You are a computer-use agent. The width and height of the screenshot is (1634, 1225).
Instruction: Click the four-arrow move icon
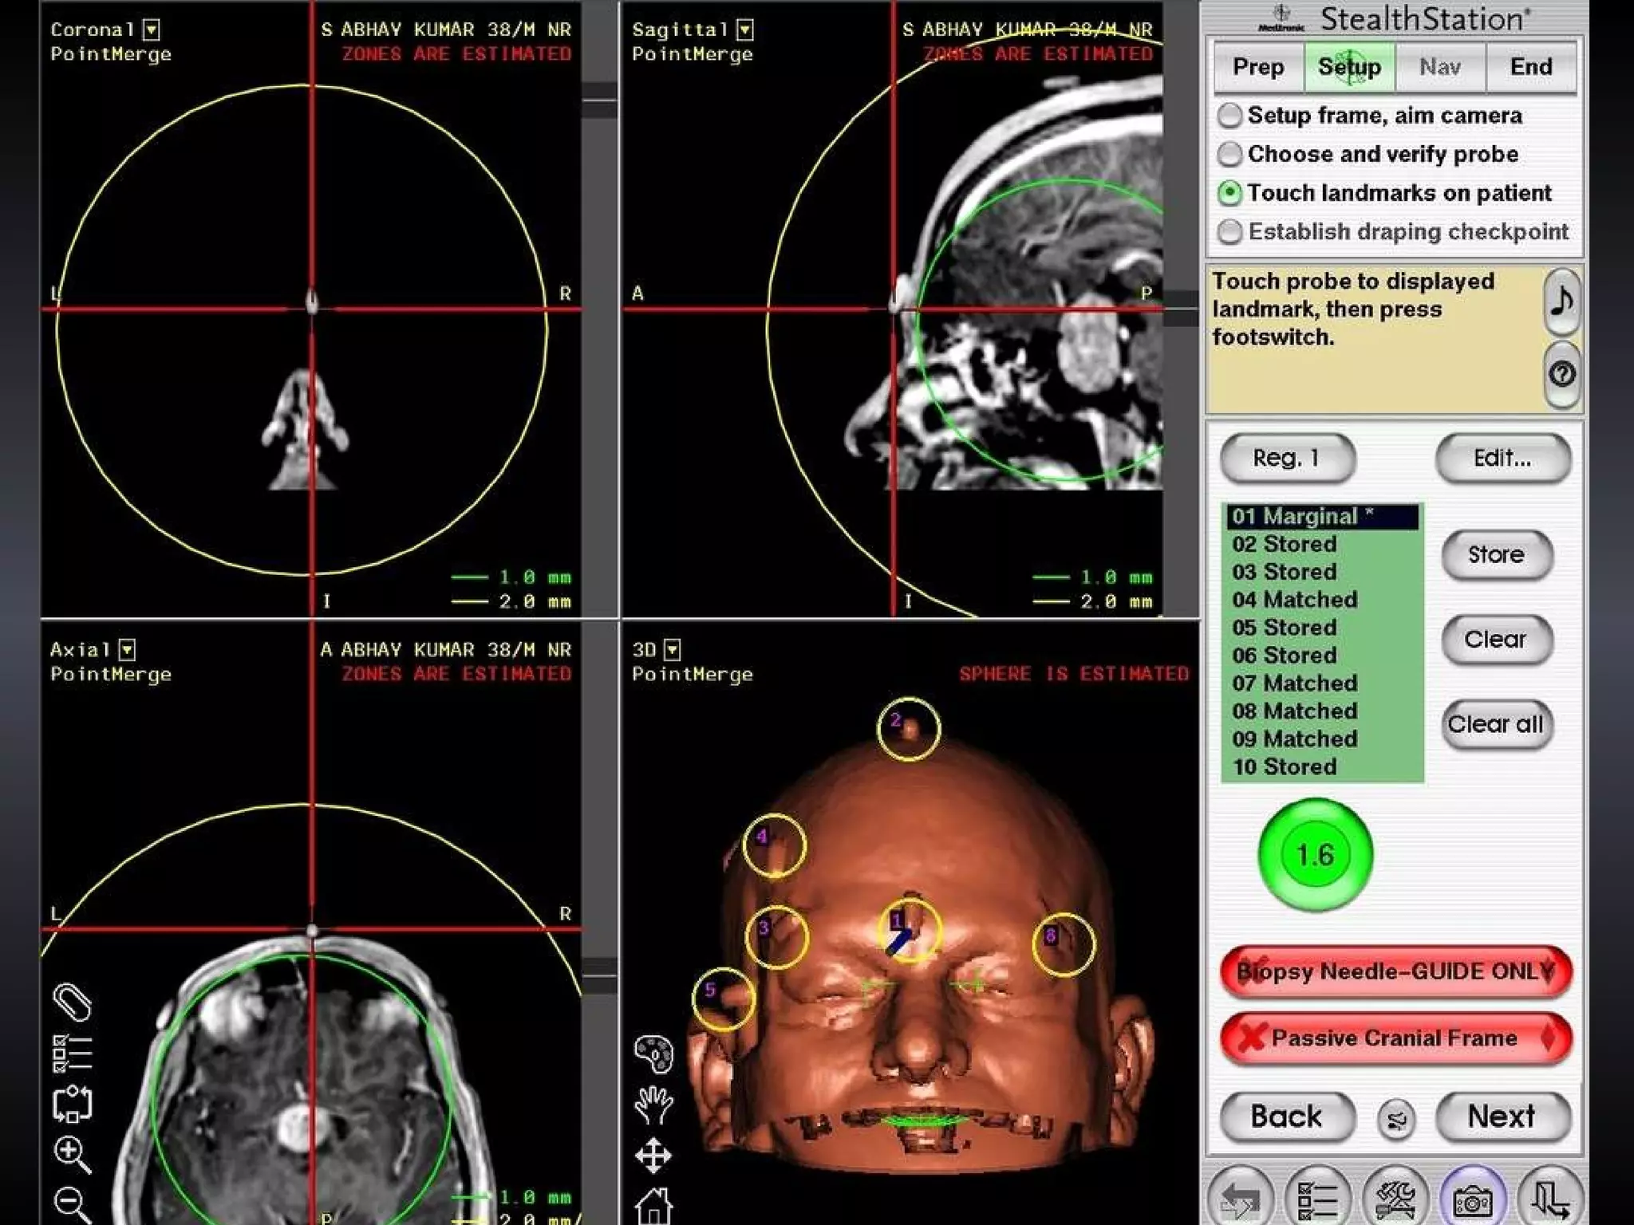[x=653, y=1156]
